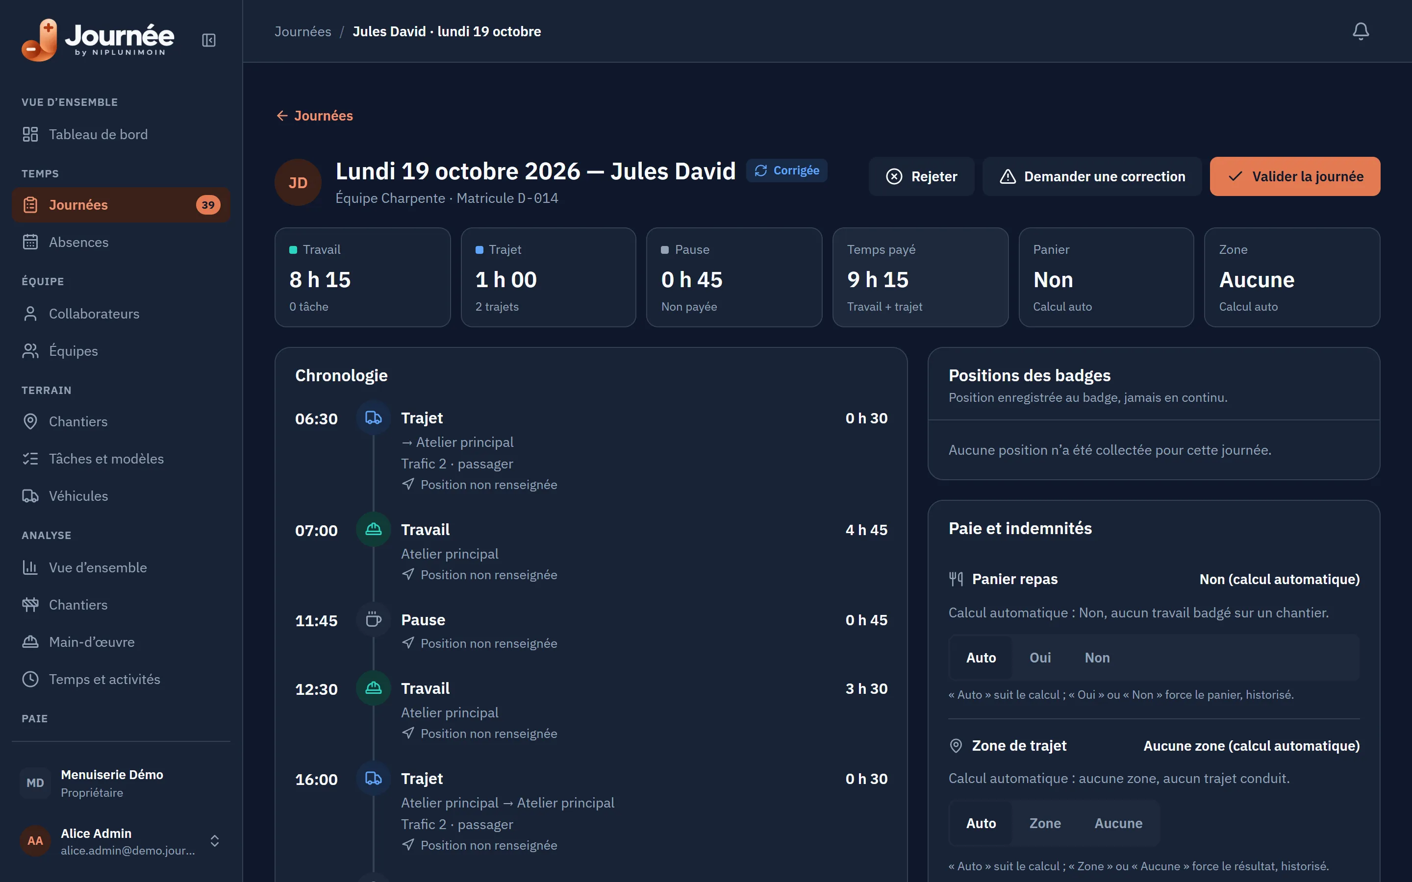Click the Journée logo
Viewport: 1412px width, 882px height.
(98, 40)
